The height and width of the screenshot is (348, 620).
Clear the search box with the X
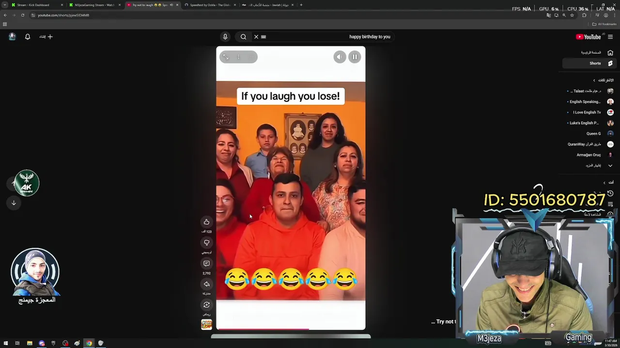(x=256, y=37)
